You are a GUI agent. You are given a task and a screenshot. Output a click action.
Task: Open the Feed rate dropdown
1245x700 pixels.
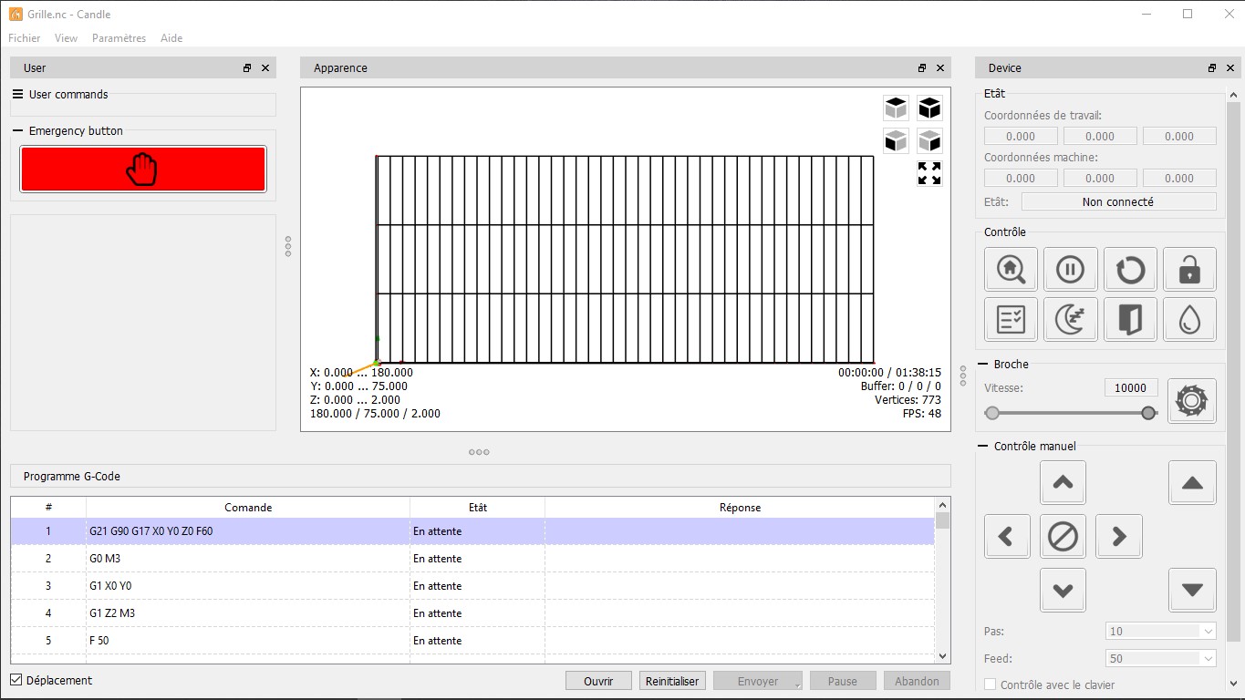tap(1160, 658)
